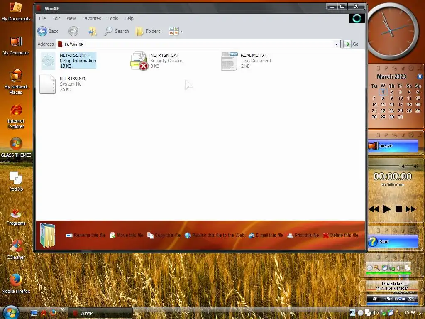Open the Tools menu
The height and width of the screenshot is (319, 425).
click(x=113, y=18)
